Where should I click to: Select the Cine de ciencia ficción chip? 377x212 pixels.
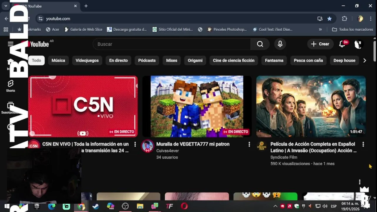pyautogui.click(x=234, y=60)
